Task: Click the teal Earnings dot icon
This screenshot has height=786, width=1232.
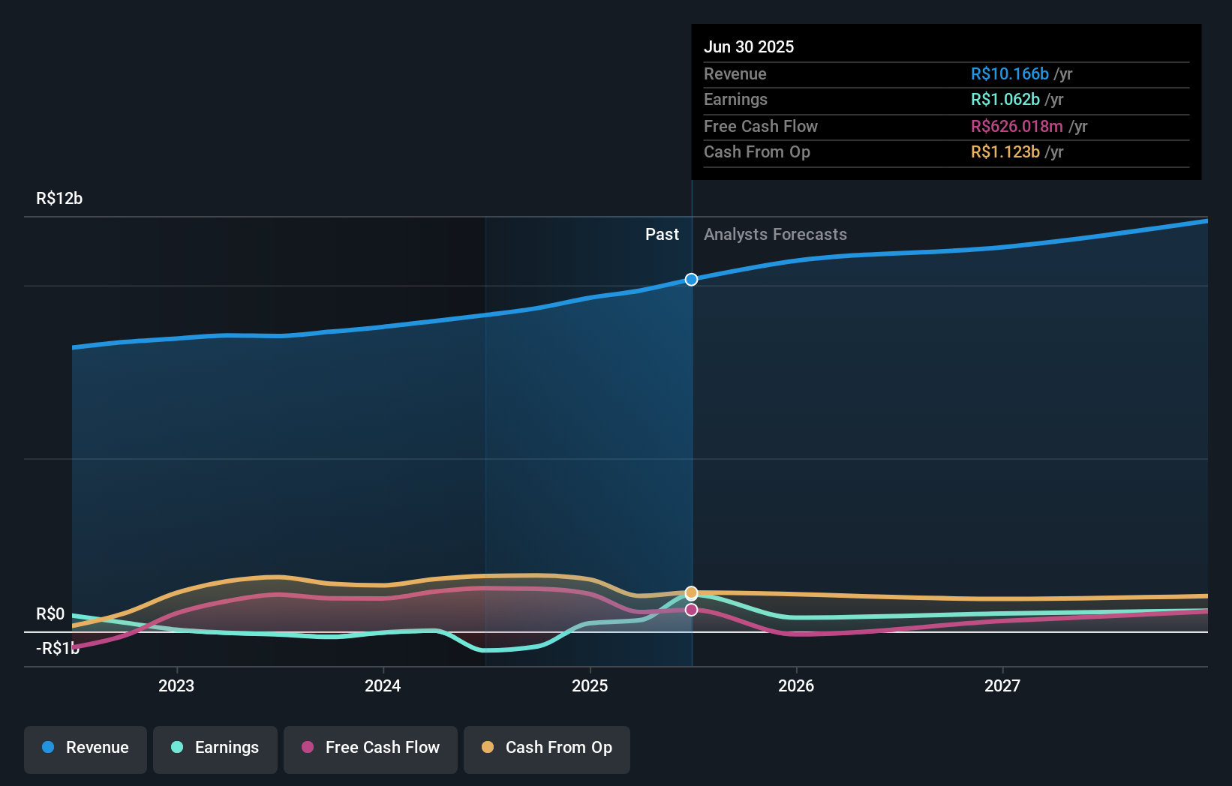Action: [x=176, y=748]
